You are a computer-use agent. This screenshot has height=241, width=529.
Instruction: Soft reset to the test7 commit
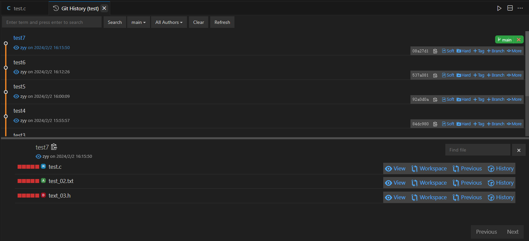pyautogui.click(x=448, y=51)
